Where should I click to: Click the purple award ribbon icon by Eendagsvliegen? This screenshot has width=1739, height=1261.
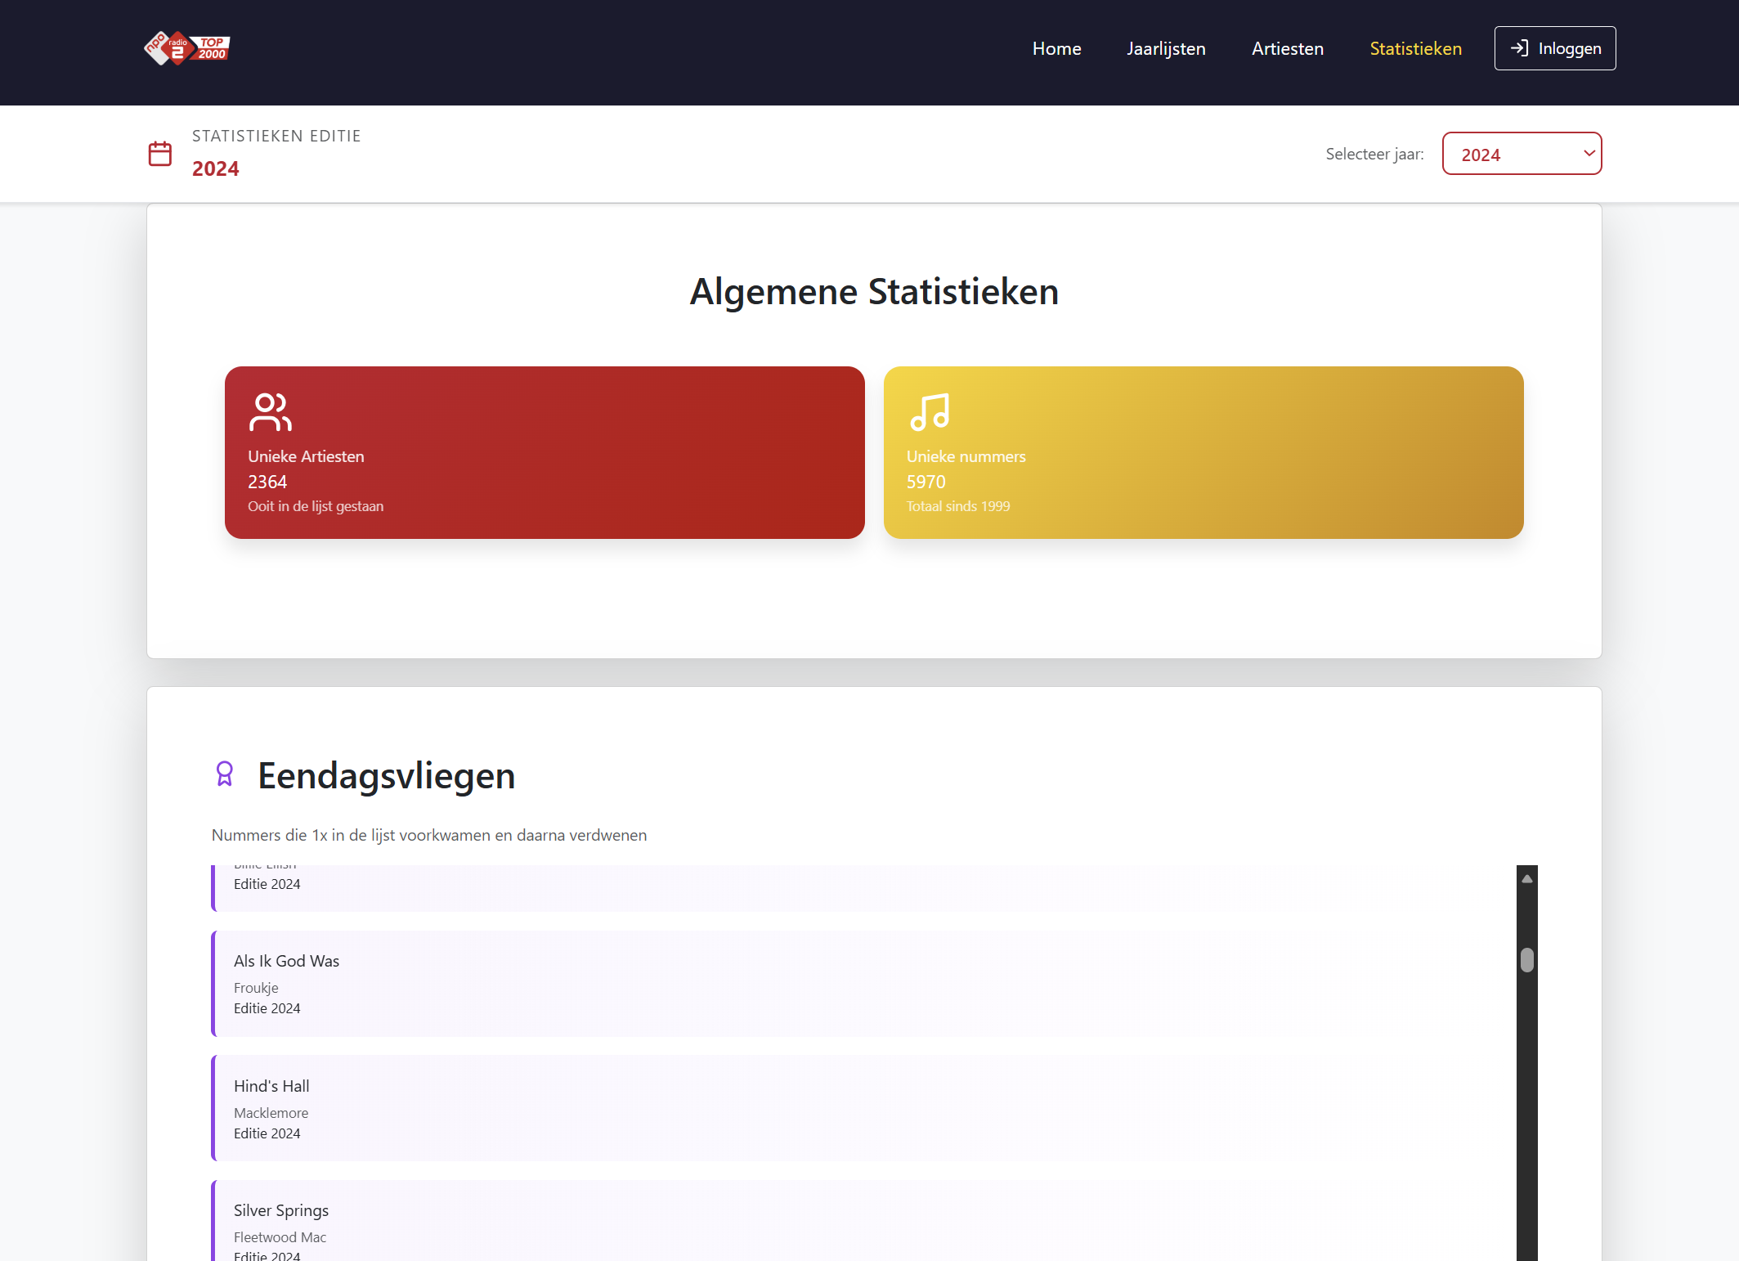point(225,774)
